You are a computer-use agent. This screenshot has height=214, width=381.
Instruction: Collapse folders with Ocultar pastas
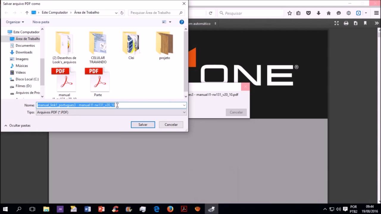click(x=17, y=125)
